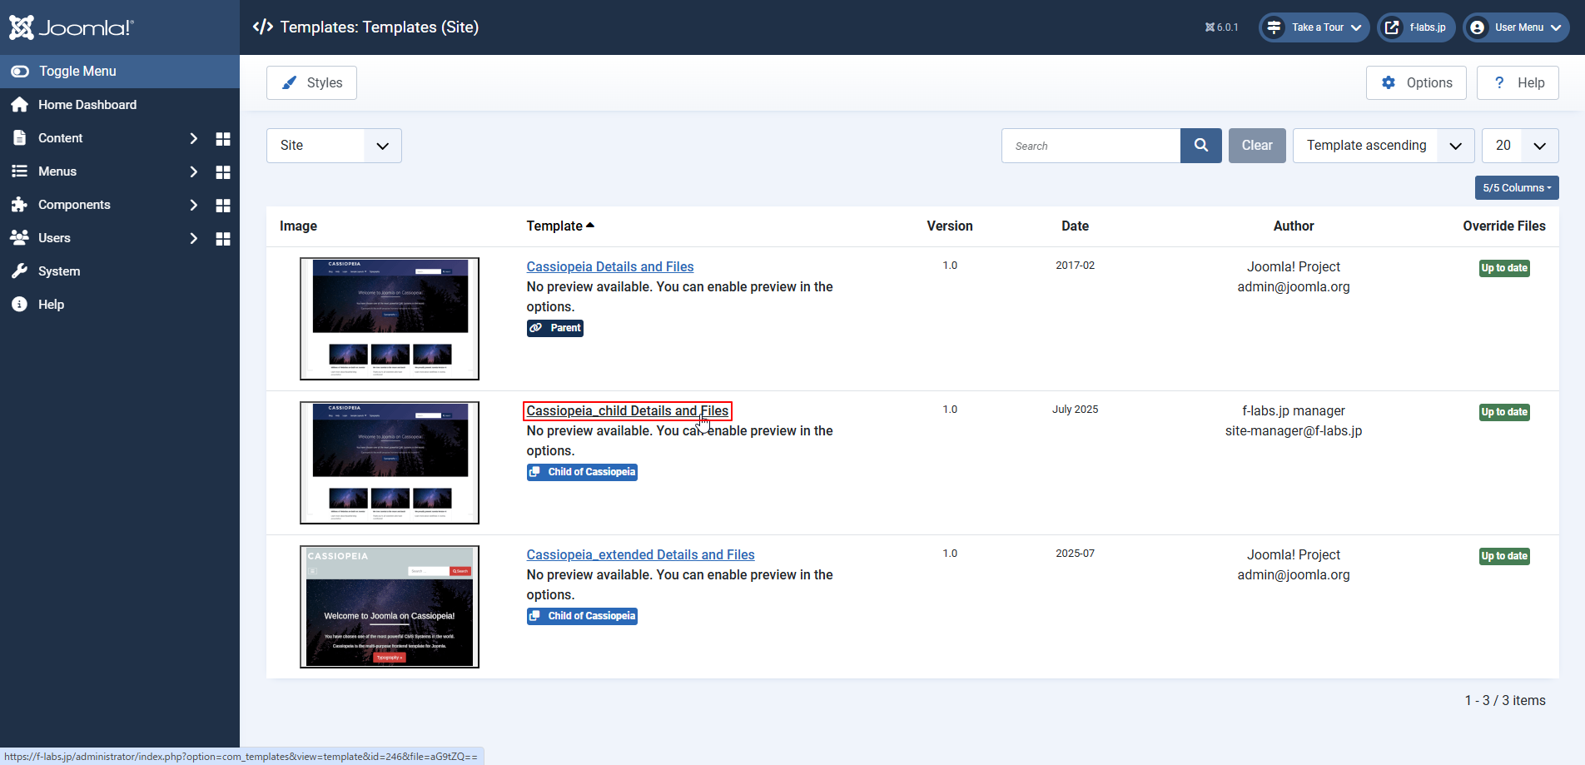Viewport: 1585px width, 765px height.
Task: Click the Search text field
Action: (1091, 146)
